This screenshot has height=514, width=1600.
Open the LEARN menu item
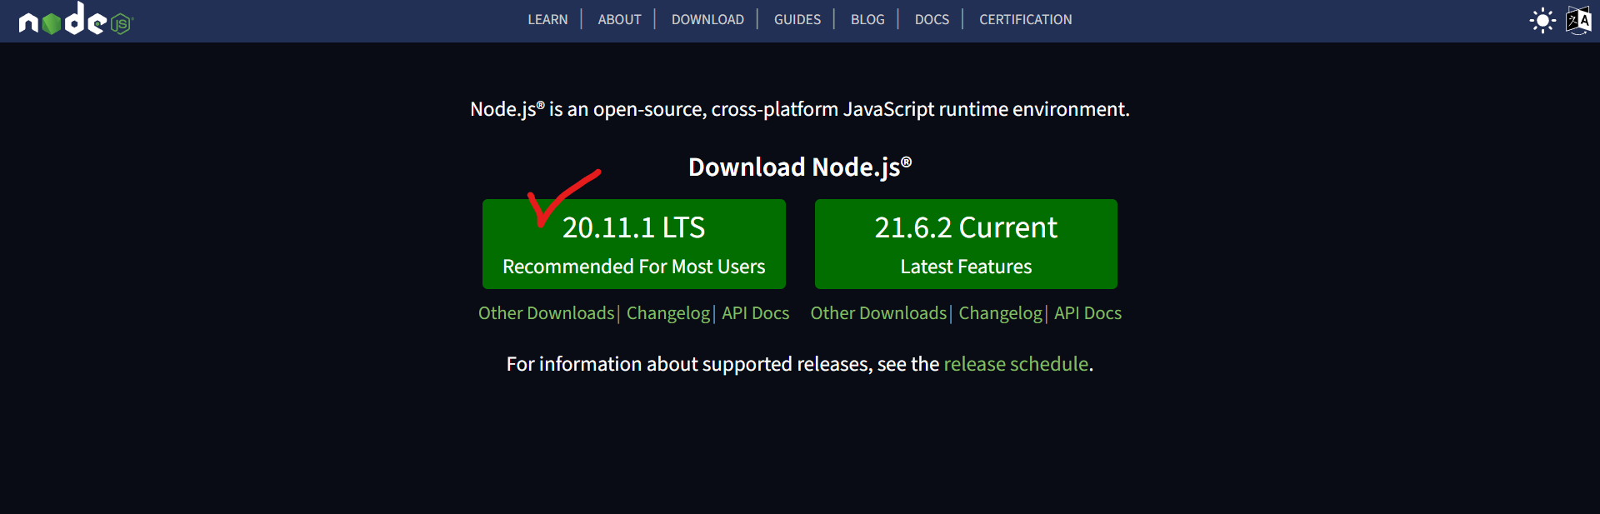click(x=547, y=19)
